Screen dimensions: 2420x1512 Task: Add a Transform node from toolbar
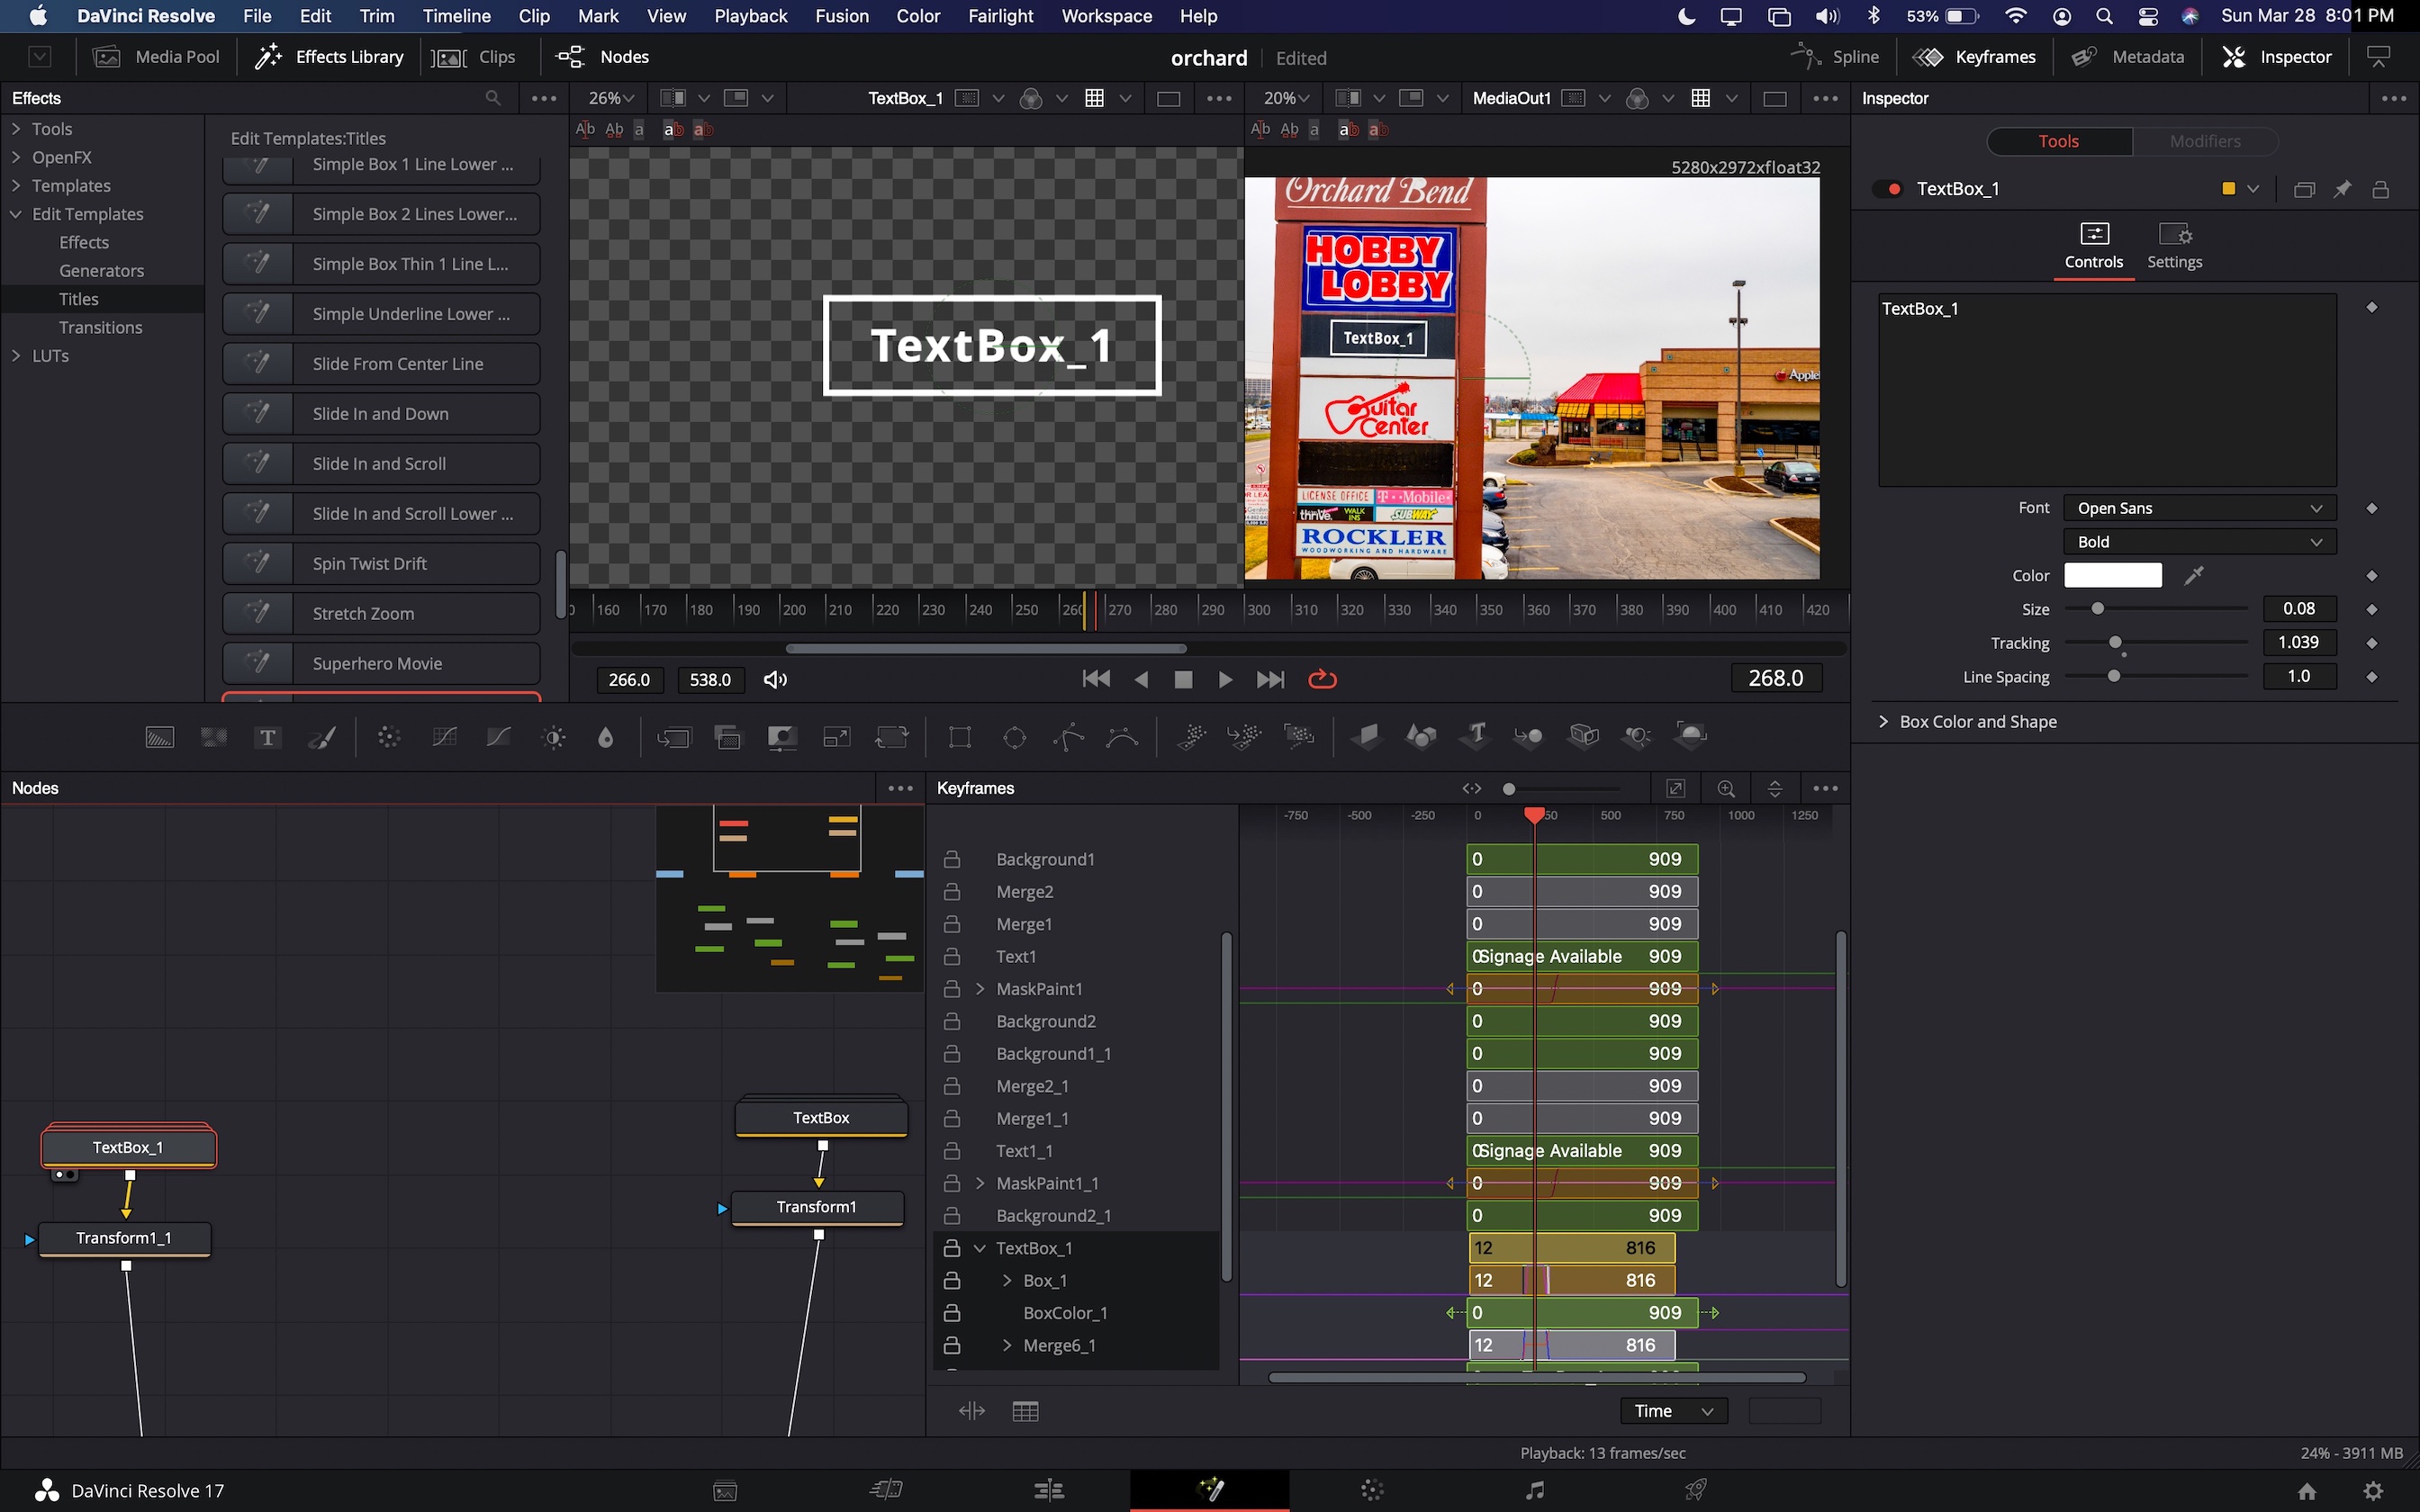(891, 737)
